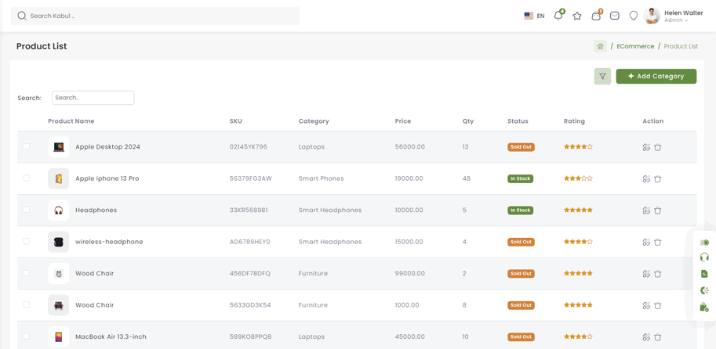Screen dimensions: 716x349
Task: Sort by Status column header
Action: (x=518, y=121)
